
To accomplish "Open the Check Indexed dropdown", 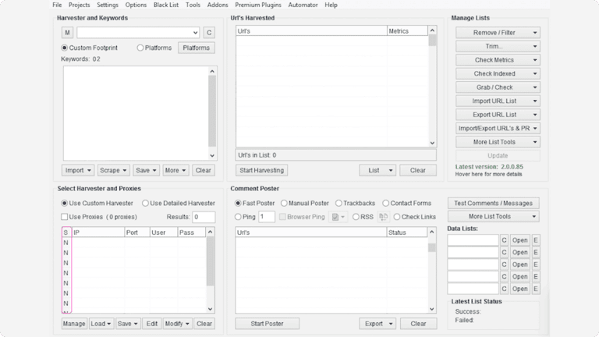I will click(498, 74).
